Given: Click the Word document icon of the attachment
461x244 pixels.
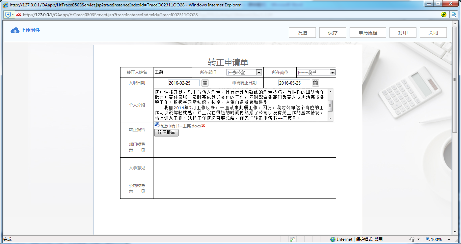Looking at the screenshot, I should (156, 125).
